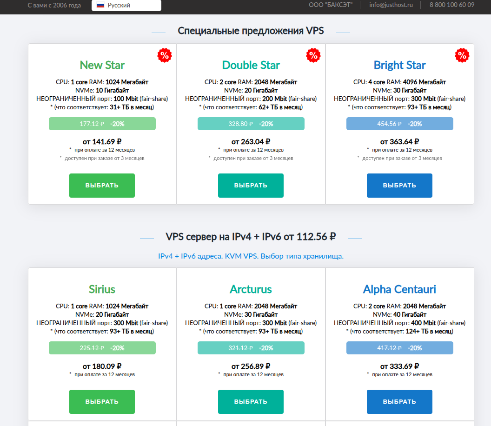Click the С вами с 2006 года text

point(54,5)
